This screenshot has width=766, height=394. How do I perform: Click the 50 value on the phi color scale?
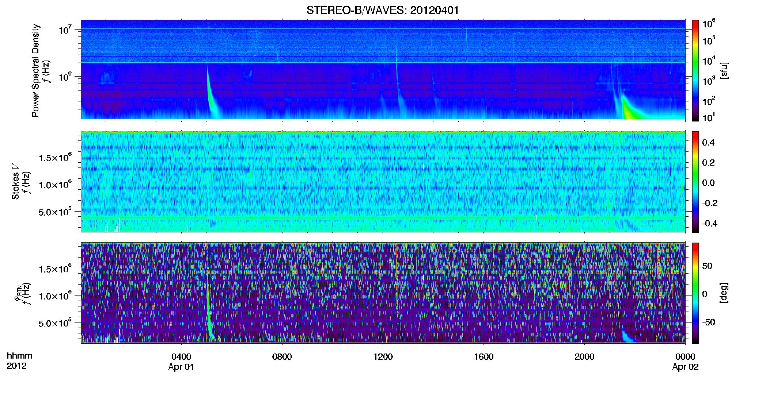click(x=707, y=266)
